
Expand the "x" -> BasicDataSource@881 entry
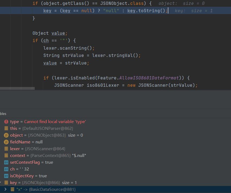point(5,189)
